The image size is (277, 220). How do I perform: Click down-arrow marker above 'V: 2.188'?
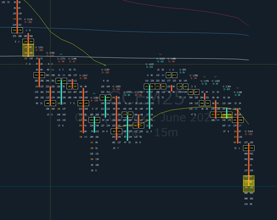pyautogui.click(x=237, y=88)
